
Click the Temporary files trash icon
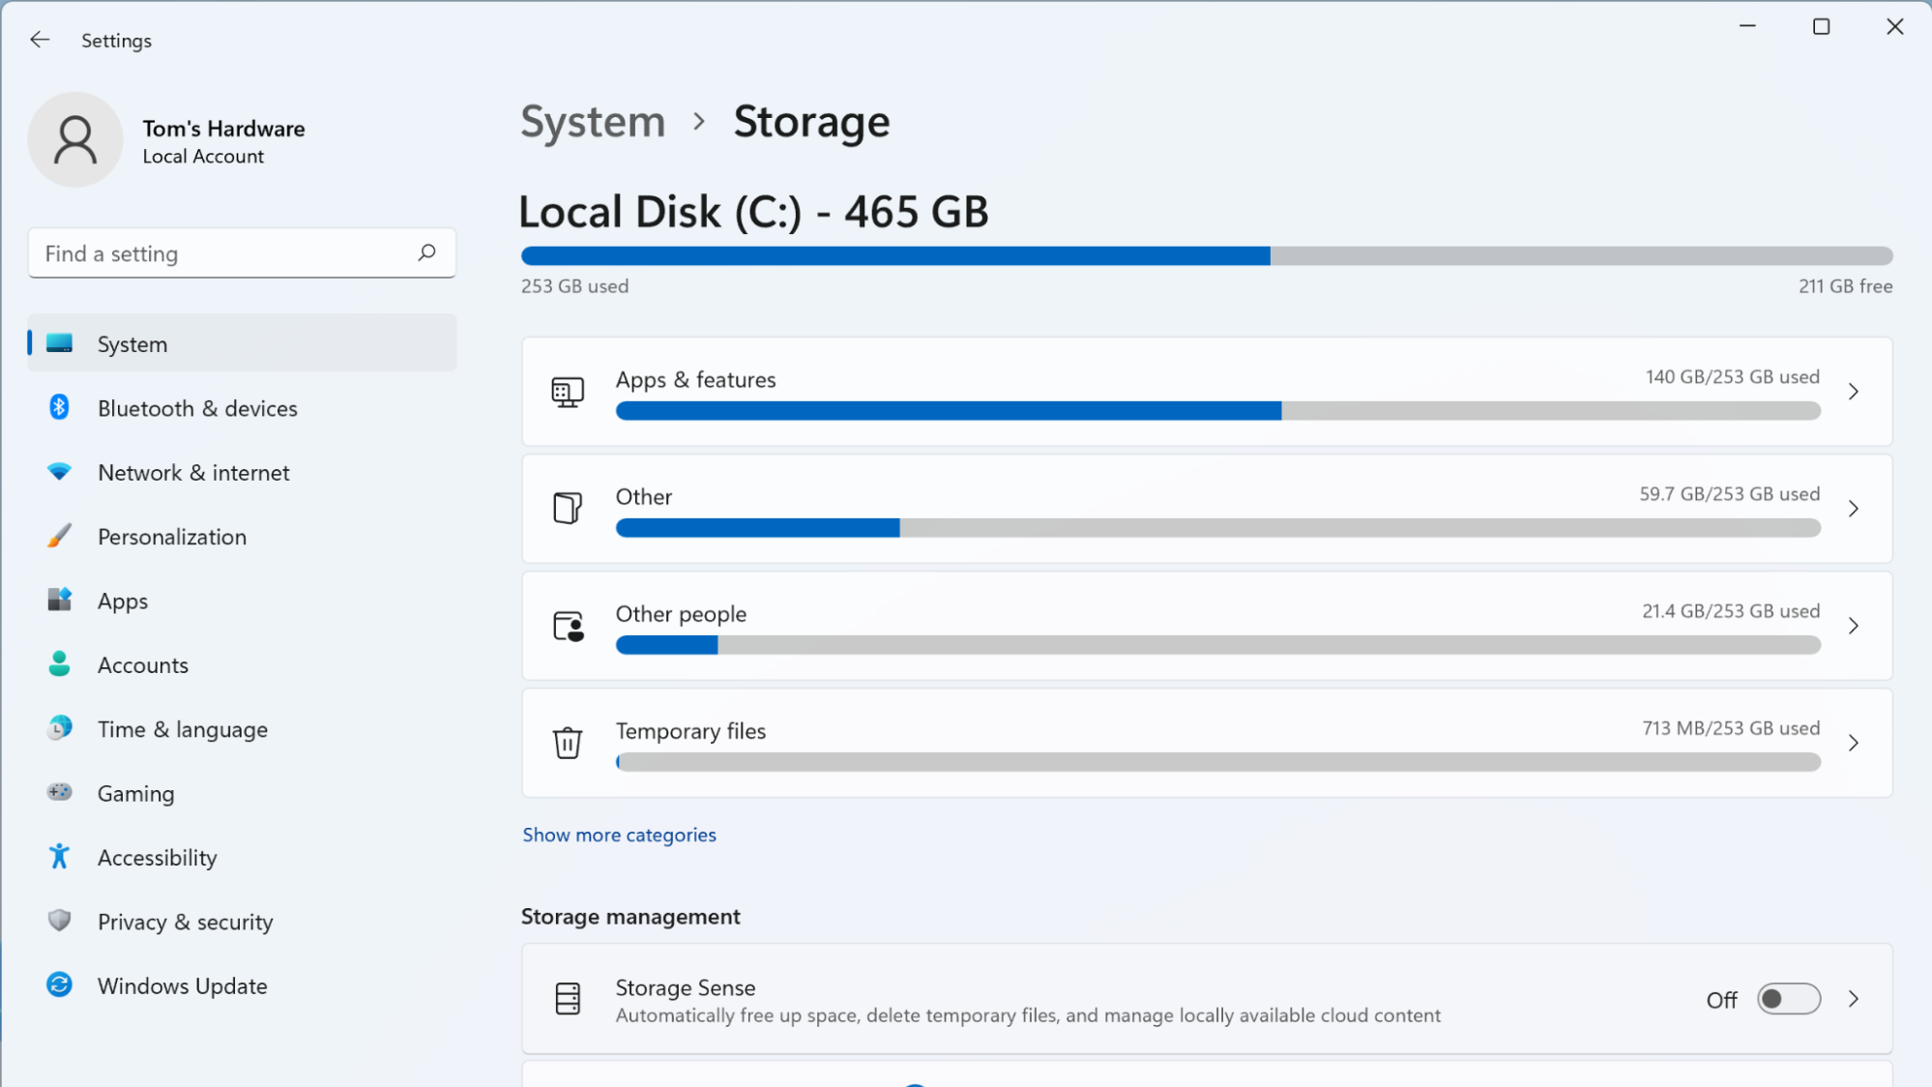coord(567,741)
